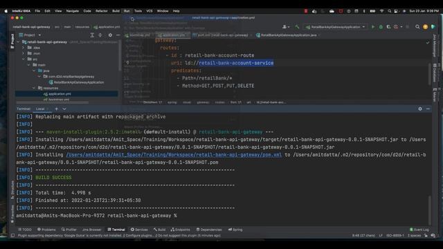Open the Event Log

click(419, 230)
